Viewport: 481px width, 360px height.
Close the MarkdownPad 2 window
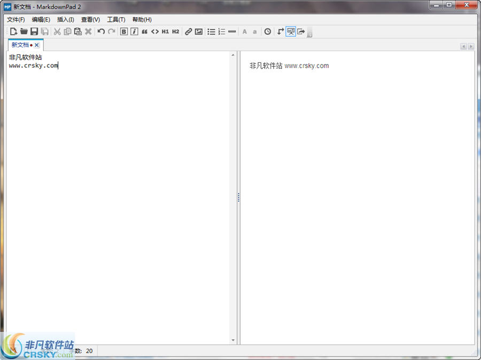click(x=467, y=5)
